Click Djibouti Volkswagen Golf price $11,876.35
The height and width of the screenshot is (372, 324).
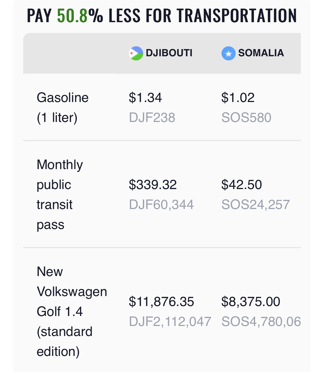[161, 302]
